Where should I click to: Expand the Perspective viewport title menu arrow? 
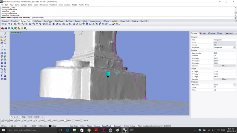(x=21, y=33)
